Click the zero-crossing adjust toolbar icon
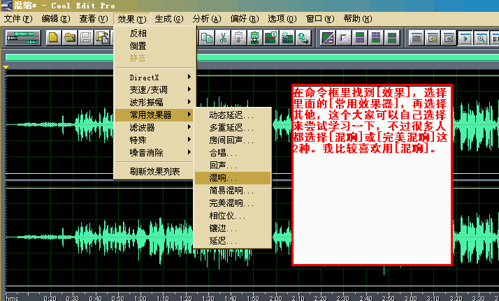This screenshot has height=301, width=499. [x=271, y=38]
